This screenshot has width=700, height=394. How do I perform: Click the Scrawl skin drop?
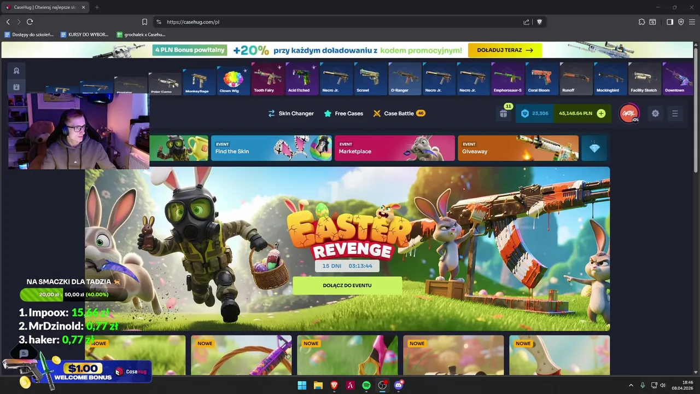pyautogui.click(x=371, y=79)
